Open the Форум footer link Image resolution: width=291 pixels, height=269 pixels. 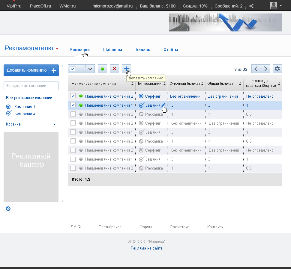pyautogui.click(x=145, y=227)
